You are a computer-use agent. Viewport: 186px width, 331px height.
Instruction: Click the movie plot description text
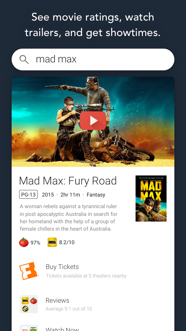tap(69, 217)
